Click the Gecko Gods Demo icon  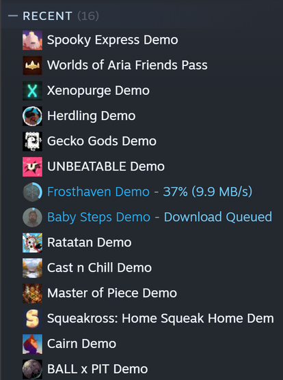[32, 141]
